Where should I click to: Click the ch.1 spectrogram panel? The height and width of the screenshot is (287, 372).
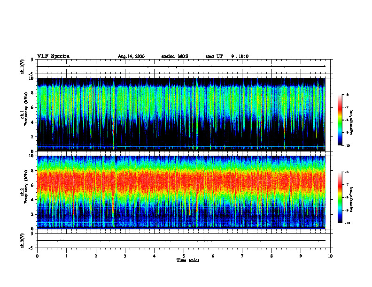(x=181, y=114)
